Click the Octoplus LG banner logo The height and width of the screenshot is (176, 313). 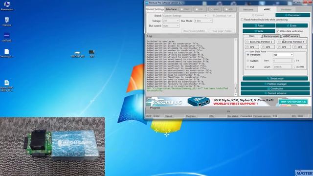[164, 102]
